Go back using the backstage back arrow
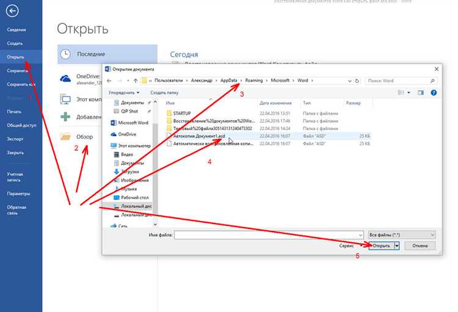 (12, 11)
